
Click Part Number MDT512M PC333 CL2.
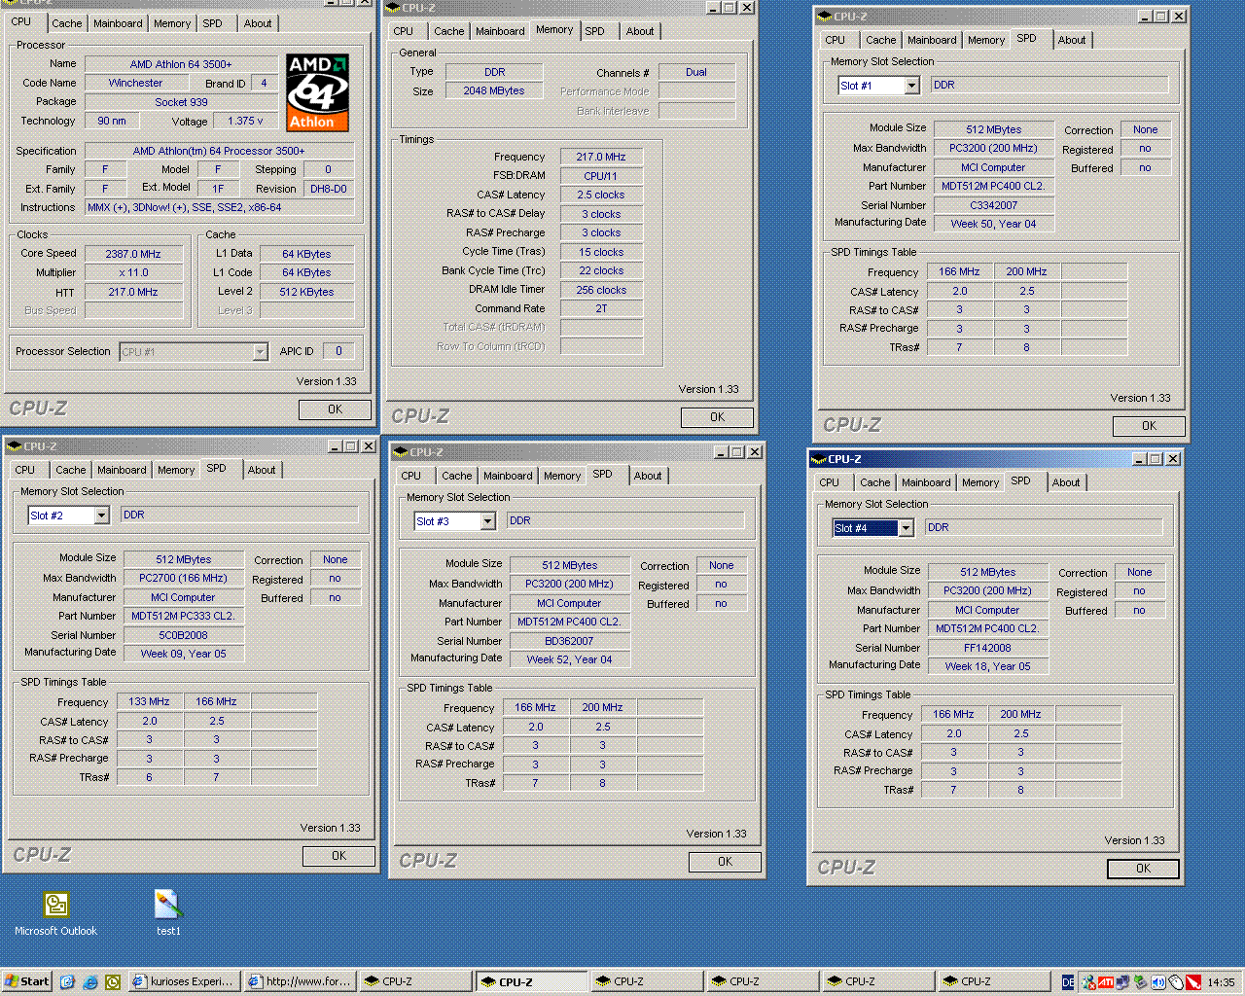pyautogui.click(x=183, y=616)
